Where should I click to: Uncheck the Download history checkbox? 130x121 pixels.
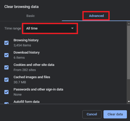pyautogui.click(x=6, y=55)
